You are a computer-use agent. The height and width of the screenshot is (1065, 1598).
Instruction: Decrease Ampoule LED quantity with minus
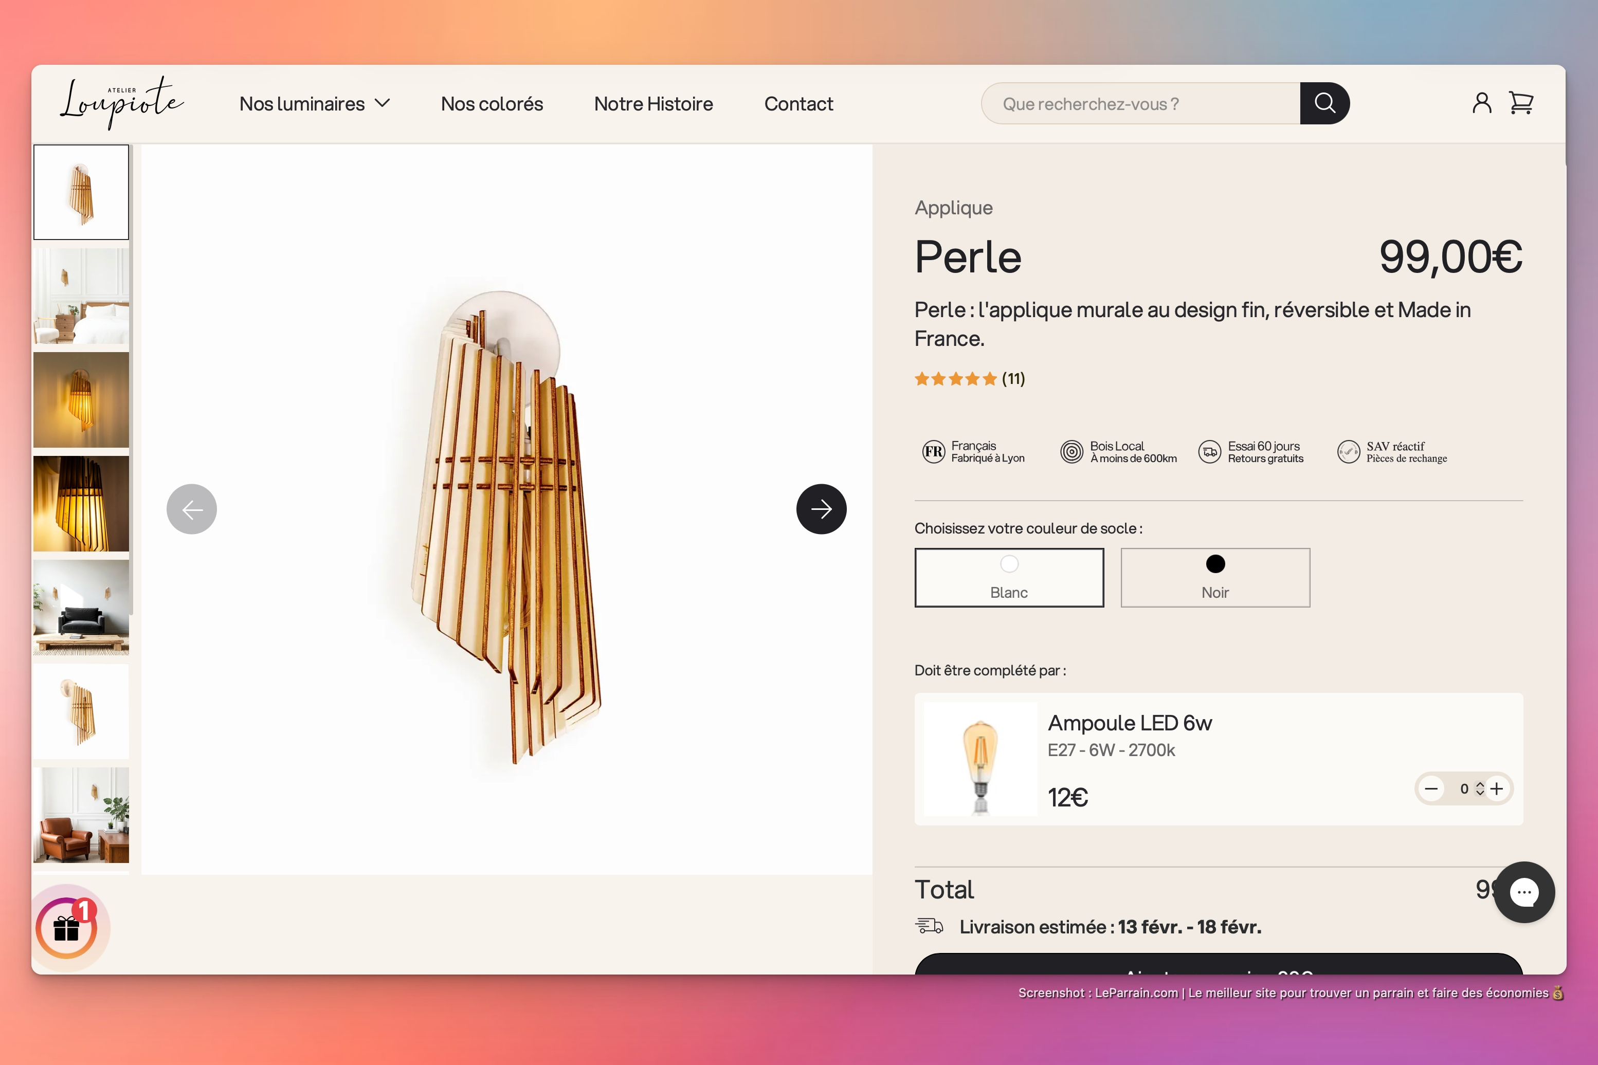[1431, 788]
